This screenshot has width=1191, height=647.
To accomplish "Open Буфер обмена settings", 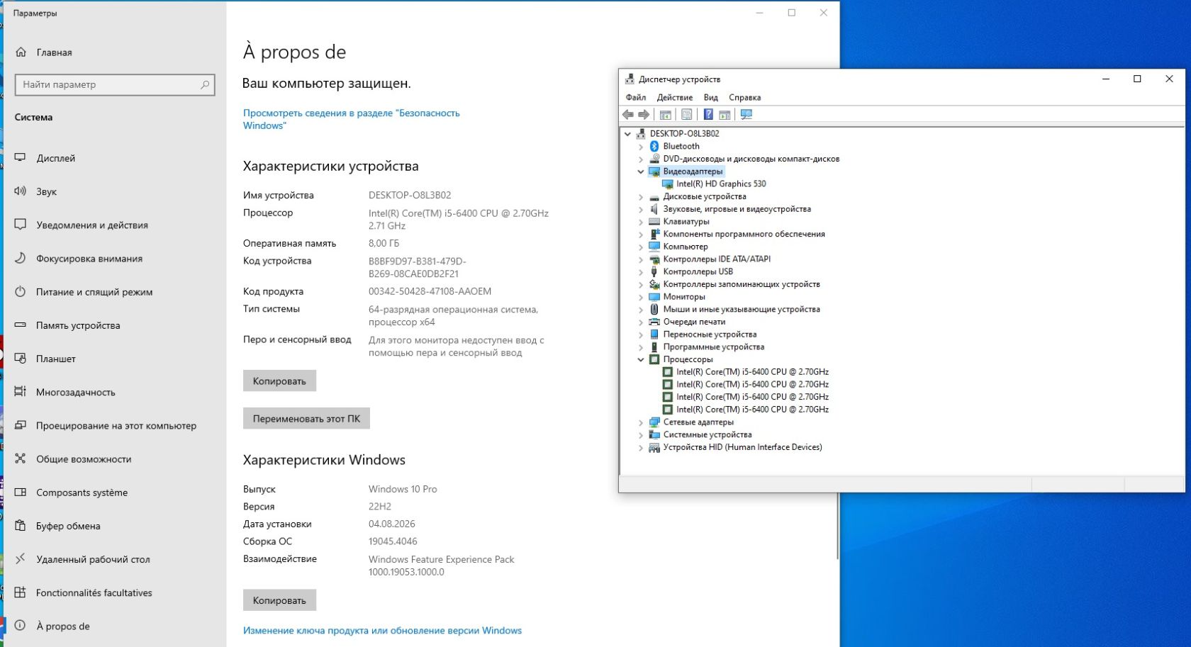I will (x=68, y=526).
